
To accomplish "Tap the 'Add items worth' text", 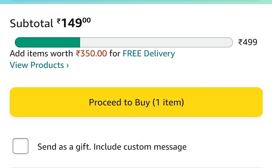I will pos(41,54).
